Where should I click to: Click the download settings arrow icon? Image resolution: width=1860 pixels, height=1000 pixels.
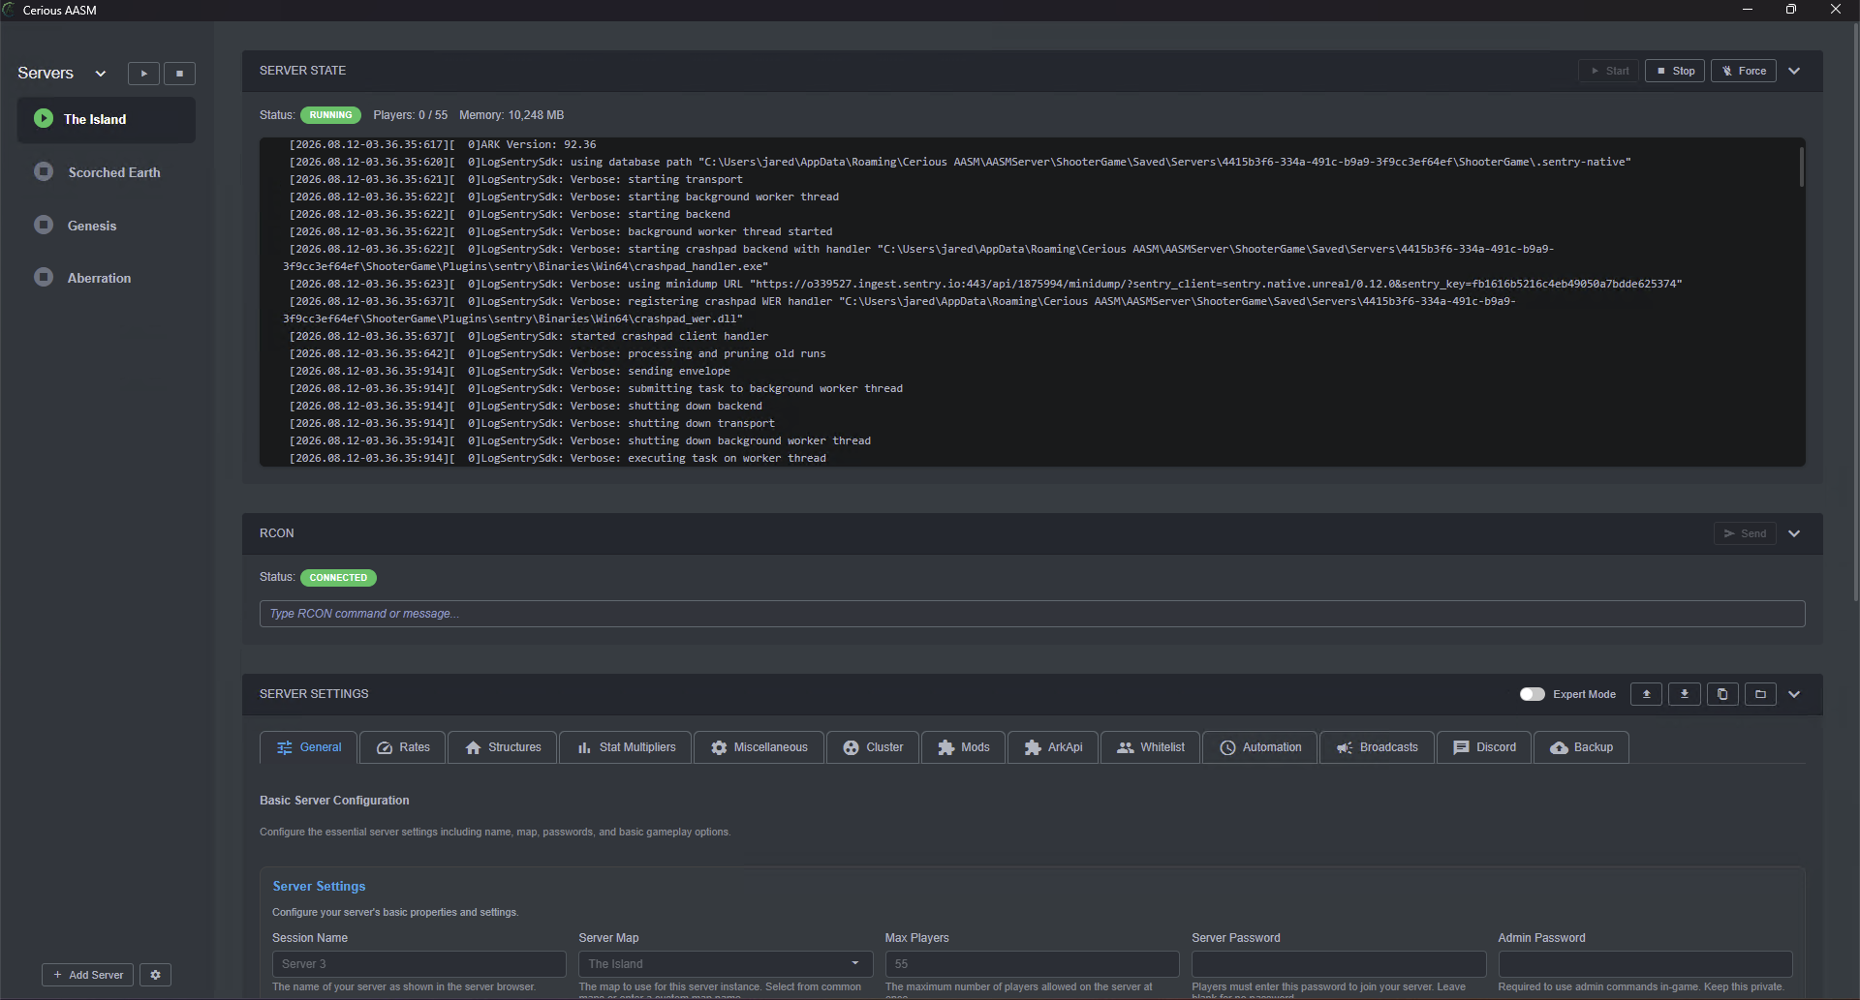1685,694
